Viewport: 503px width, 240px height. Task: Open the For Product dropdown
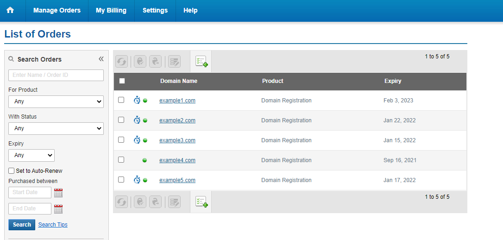coord(56,101)
